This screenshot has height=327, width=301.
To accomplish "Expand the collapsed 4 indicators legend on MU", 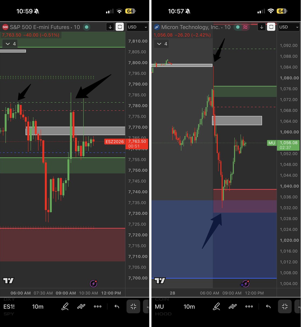I will (162, 44).
